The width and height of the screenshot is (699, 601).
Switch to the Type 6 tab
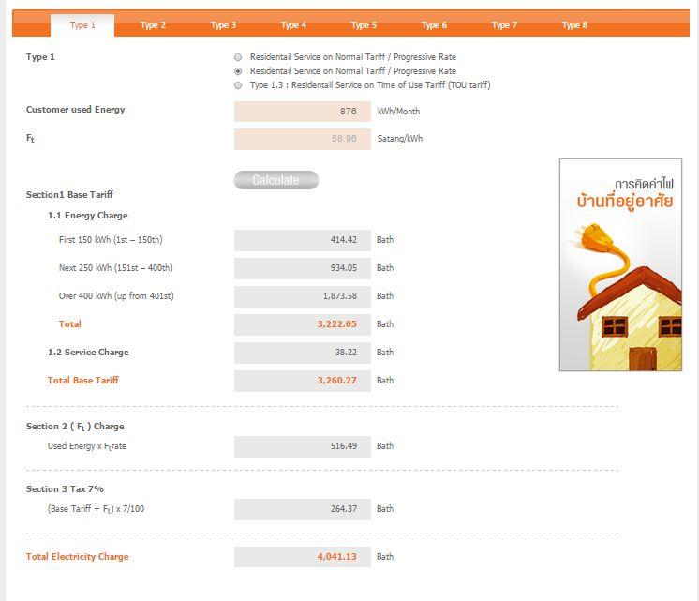pos(434,25)
